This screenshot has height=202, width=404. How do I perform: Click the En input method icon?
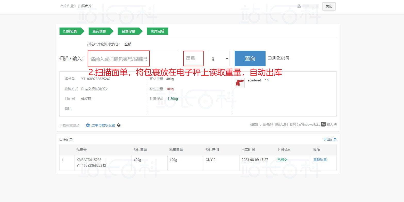pos(323,124)
